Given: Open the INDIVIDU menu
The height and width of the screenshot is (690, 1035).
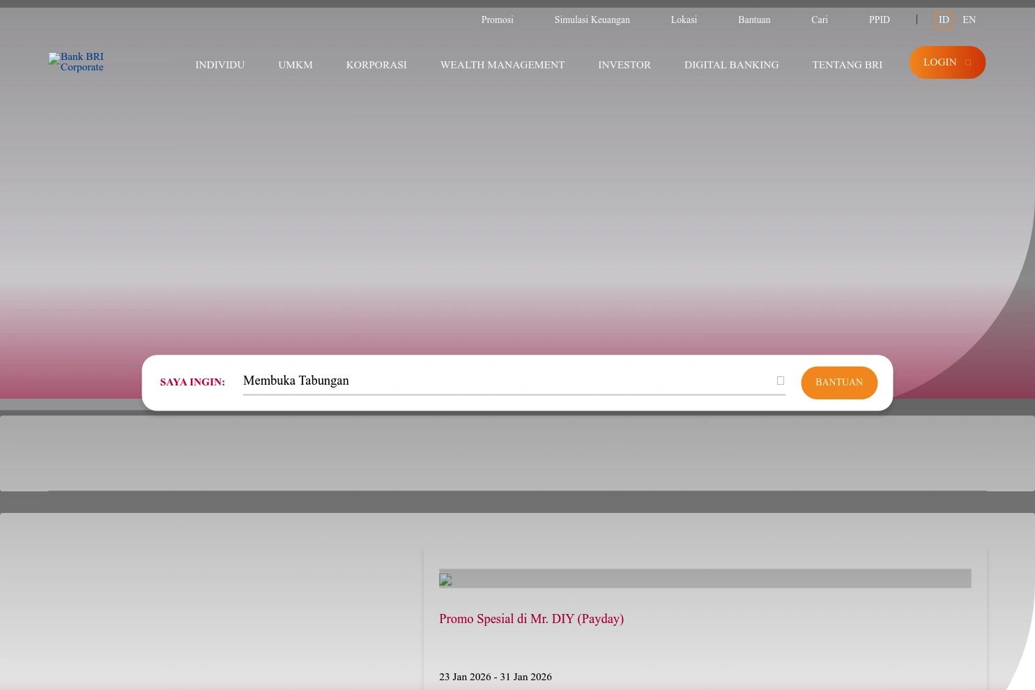Looking at the screenshot, I should coord(220,65).
